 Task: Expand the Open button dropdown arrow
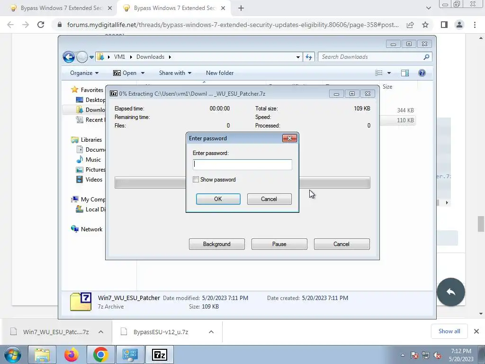coord(143,73)
